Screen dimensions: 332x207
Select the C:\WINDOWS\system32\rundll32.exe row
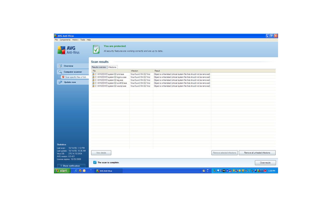[x=183, y=83]
